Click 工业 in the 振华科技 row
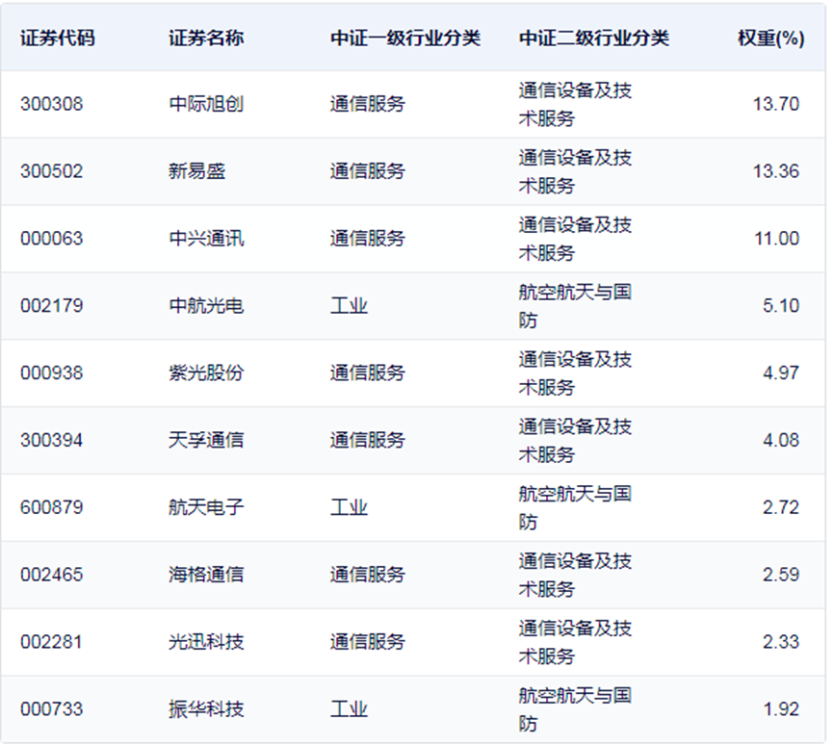This screenshot has width=833, height=745. click(349, 708)
